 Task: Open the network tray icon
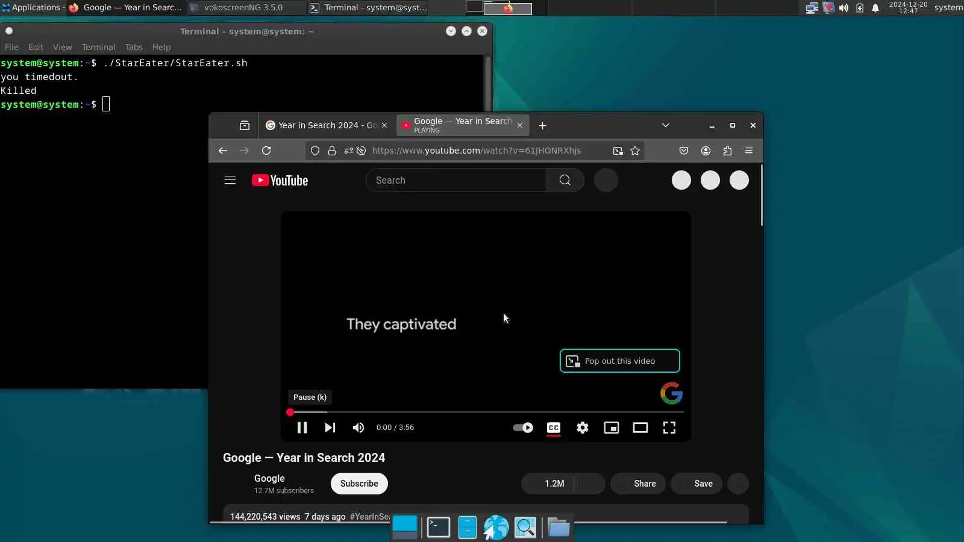812,8
